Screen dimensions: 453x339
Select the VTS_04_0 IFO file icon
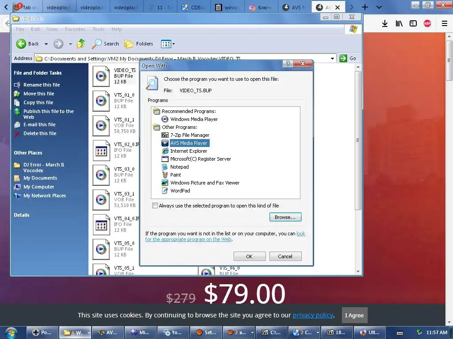pos(101,225)
